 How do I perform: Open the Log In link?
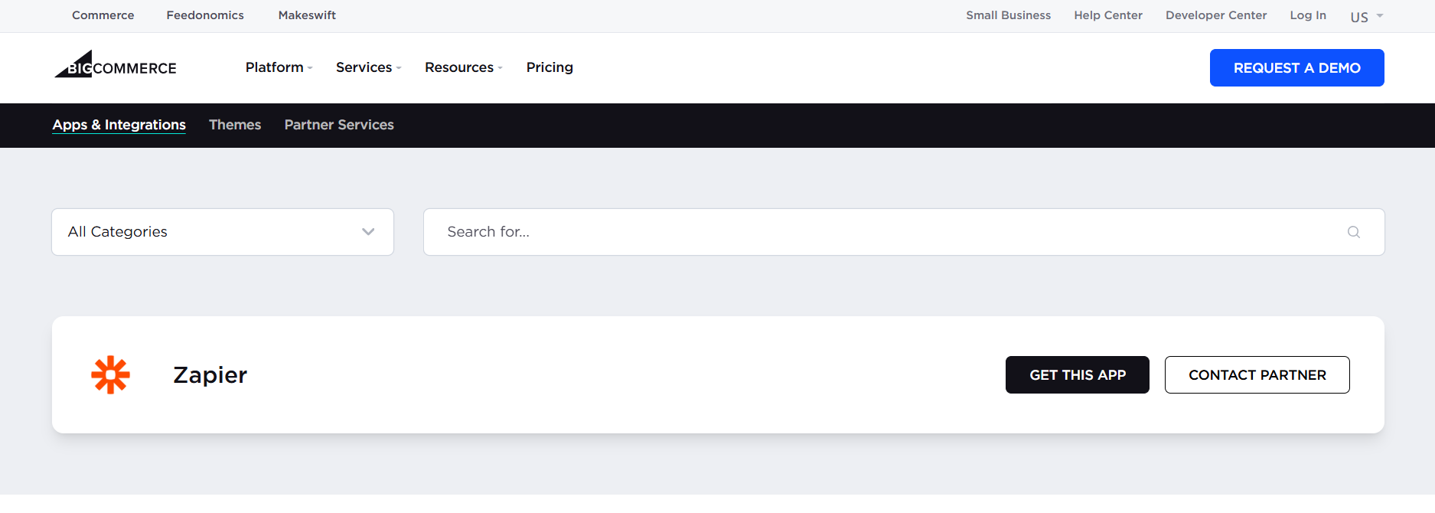pos(1307,15)
